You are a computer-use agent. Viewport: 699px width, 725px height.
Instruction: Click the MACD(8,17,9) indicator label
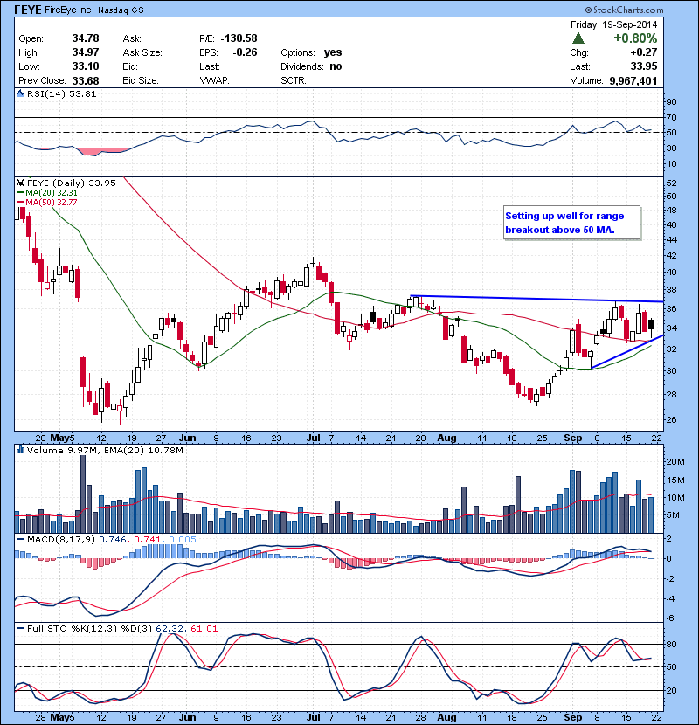61,539
